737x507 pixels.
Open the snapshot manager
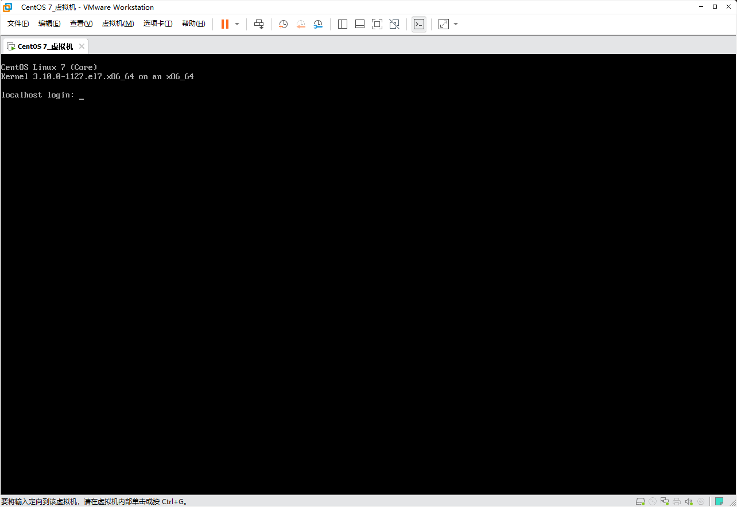coord(318,24)
